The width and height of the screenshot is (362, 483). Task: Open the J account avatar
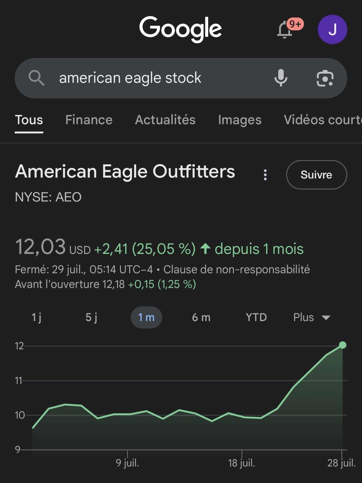coord(332,29)
